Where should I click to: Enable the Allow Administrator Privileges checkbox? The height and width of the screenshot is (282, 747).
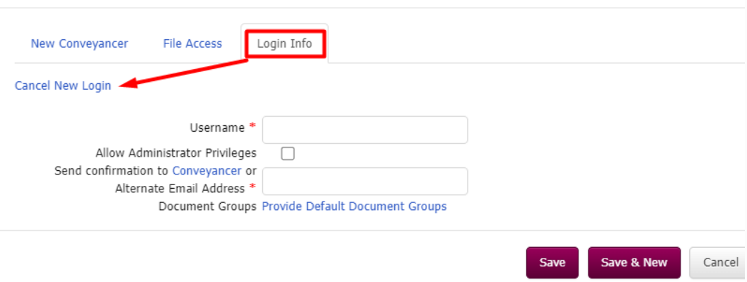288,153
